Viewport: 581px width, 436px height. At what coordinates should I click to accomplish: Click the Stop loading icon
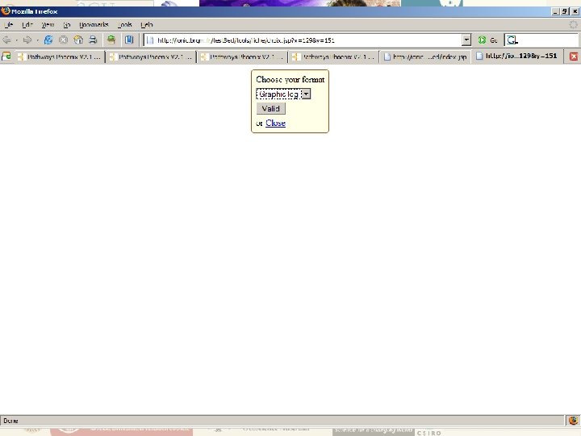click(64, 40)
